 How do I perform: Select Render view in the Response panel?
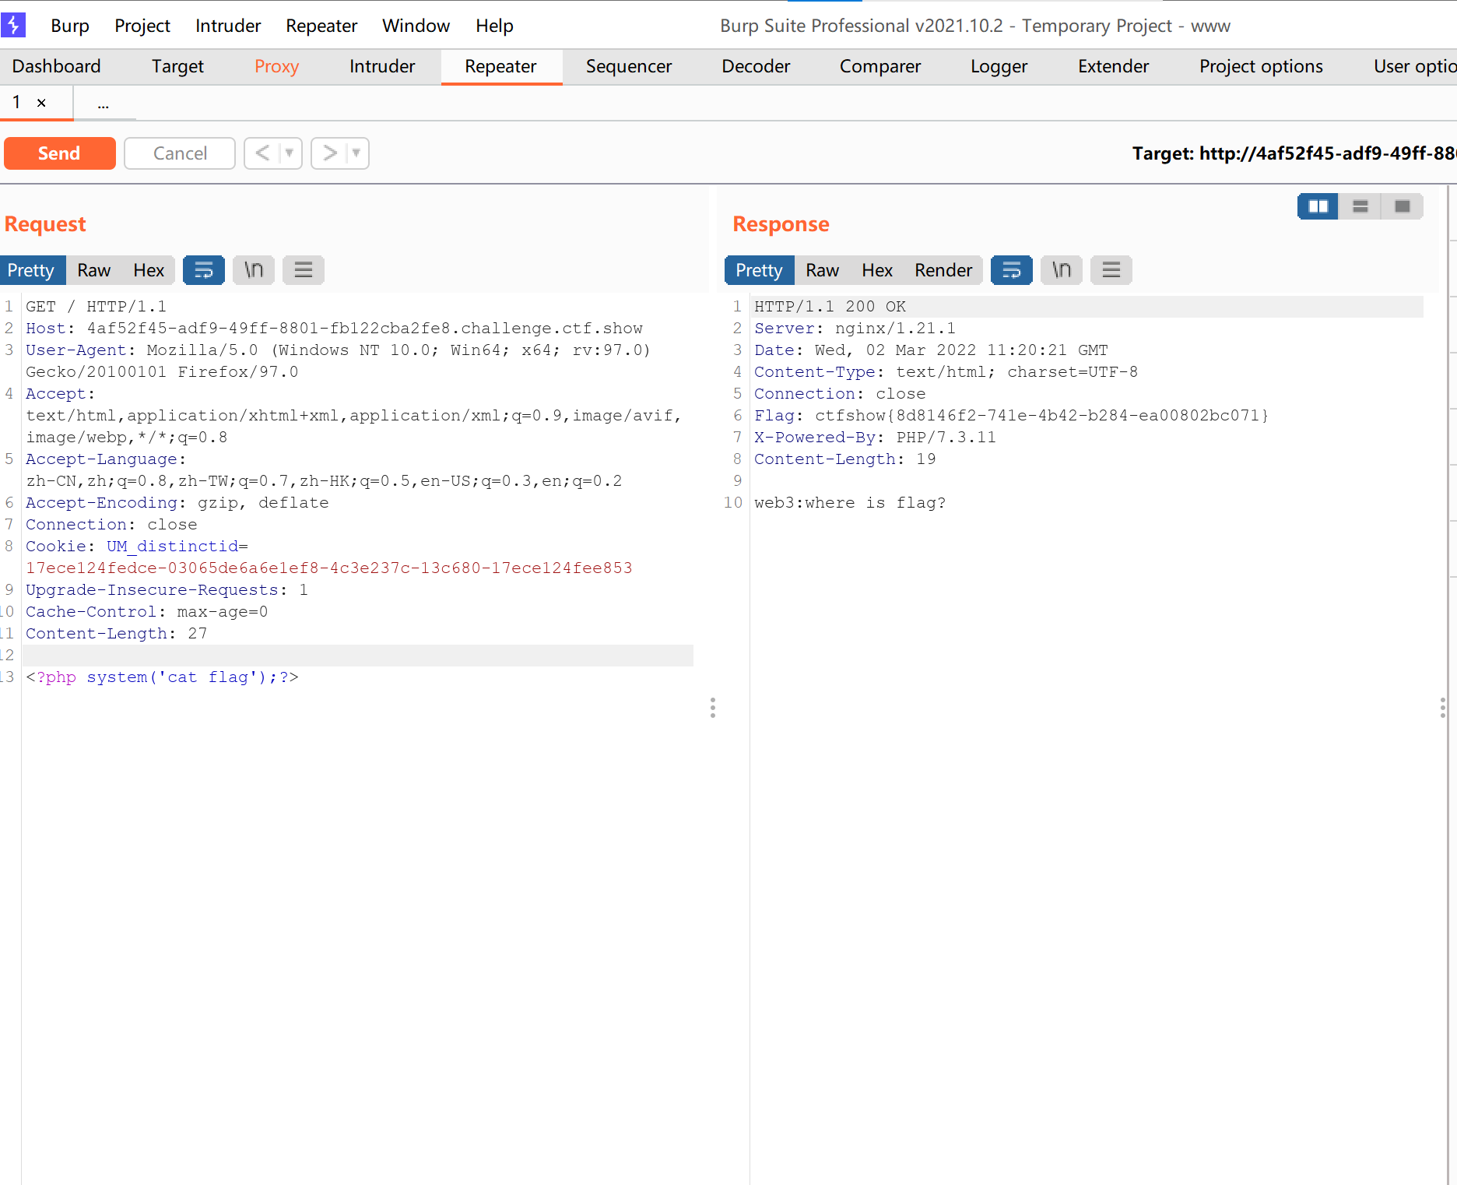(x=943, y=270)
